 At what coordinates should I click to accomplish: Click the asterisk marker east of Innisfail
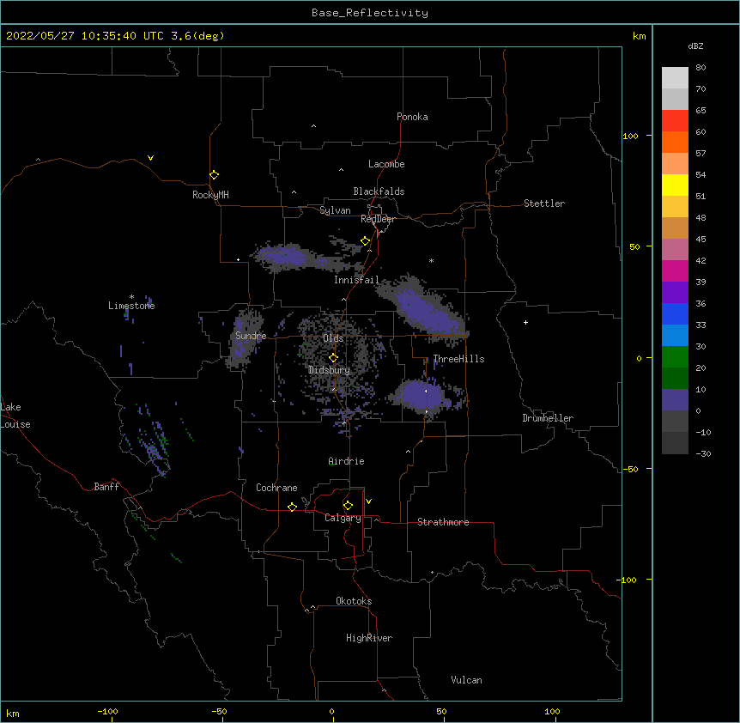(x=431, y=260)
